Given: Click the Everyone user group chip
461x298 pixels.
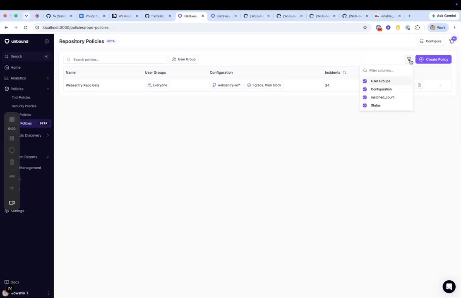Looking at the screenshot, I should (157, 85).
